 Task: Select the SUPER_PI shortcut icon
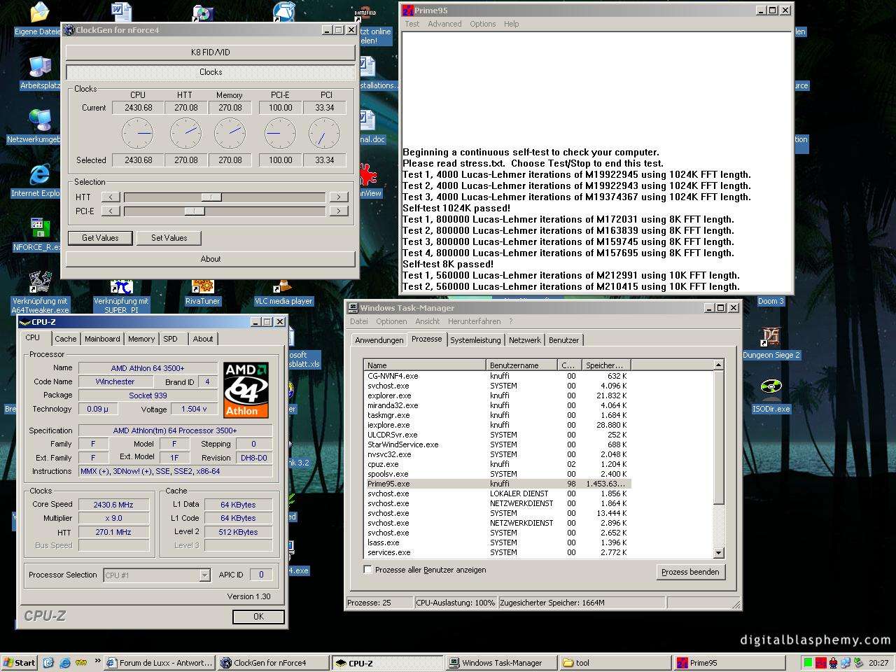pyautogui.click(x=121, y=288)
